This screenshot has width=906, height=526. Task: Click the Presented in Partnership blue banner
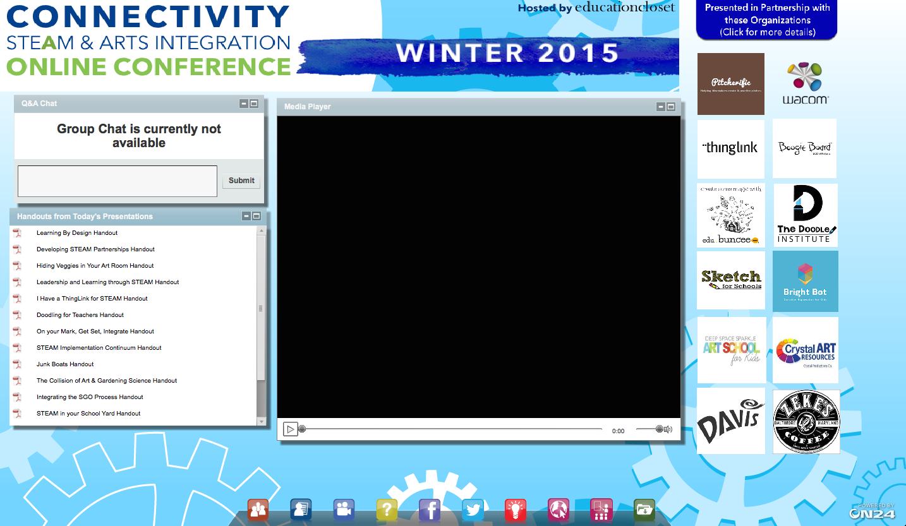pyautogui.click(x=767, y=20)
